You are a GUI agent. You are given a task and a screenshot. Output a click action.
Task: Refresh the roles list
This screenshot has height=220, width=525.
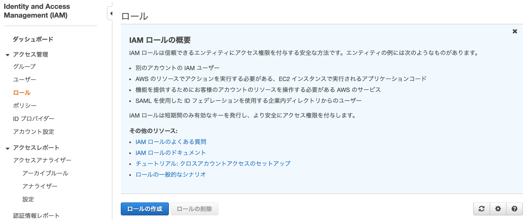coord(482,209)
